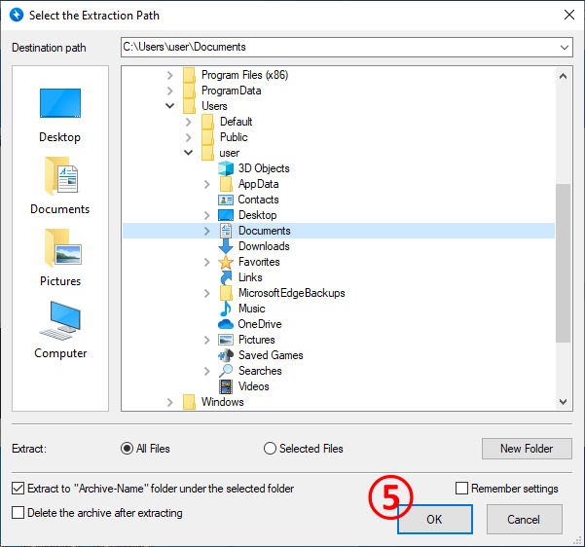The height and width of the screenshot is (547, 585).
Task: Choose the Selected Files radio option
Action: (270, 449)
